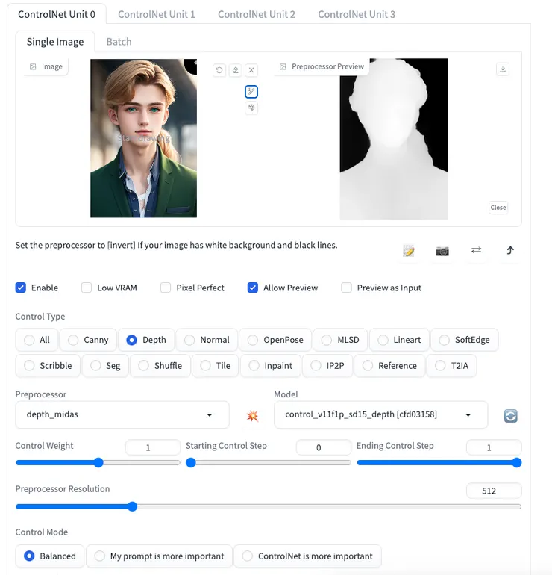
Task: Pick the MLSD control type
Action: pos(340,340)
